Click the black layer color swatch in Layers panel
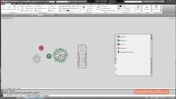 (68, 10)
